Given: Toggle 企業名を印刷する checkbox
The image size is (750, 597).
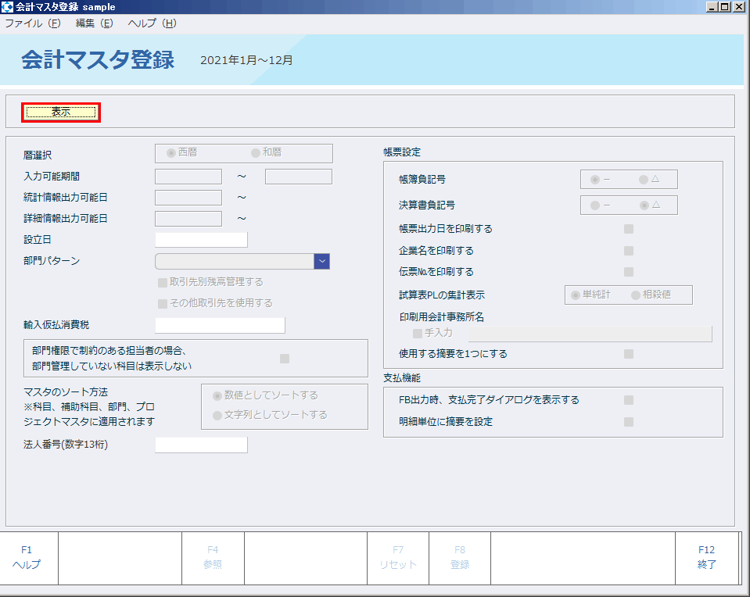Looking at the screenshot, I should point(629,251).
